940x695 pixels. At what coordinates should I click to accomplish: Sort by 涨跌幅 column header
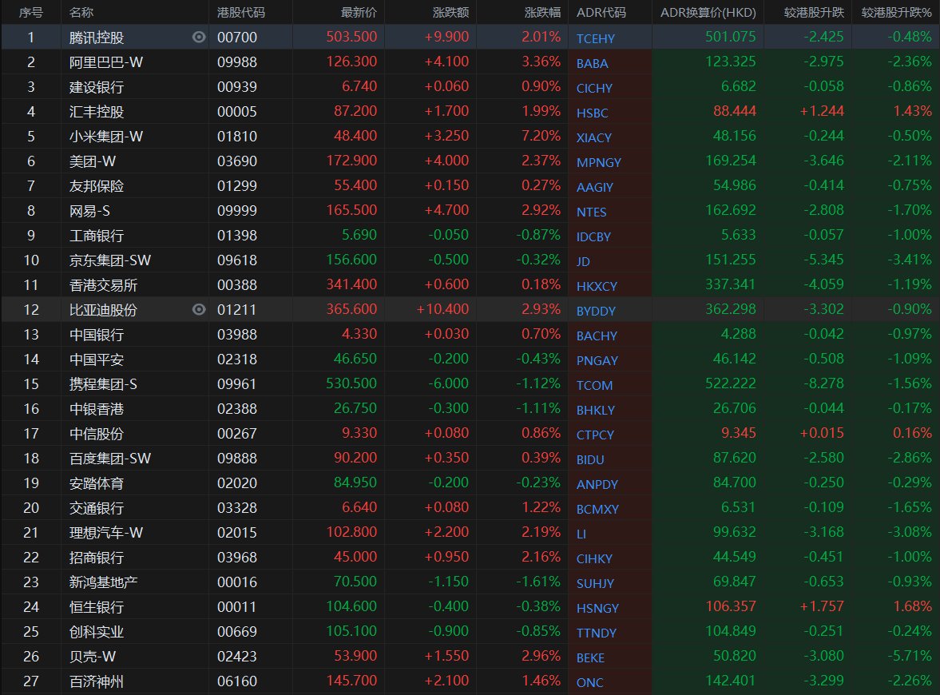click(x=542, y=13)
